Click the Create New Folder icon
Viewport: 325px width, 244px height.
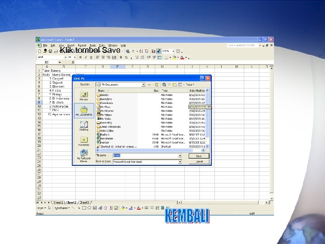pos(175,84)
